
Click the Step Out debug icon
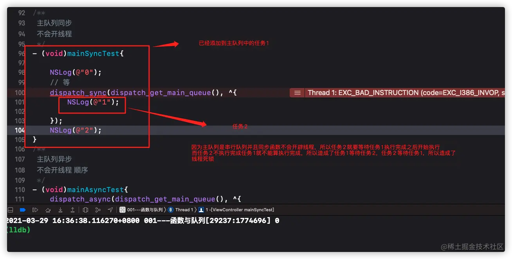click(x=73, y=210)
